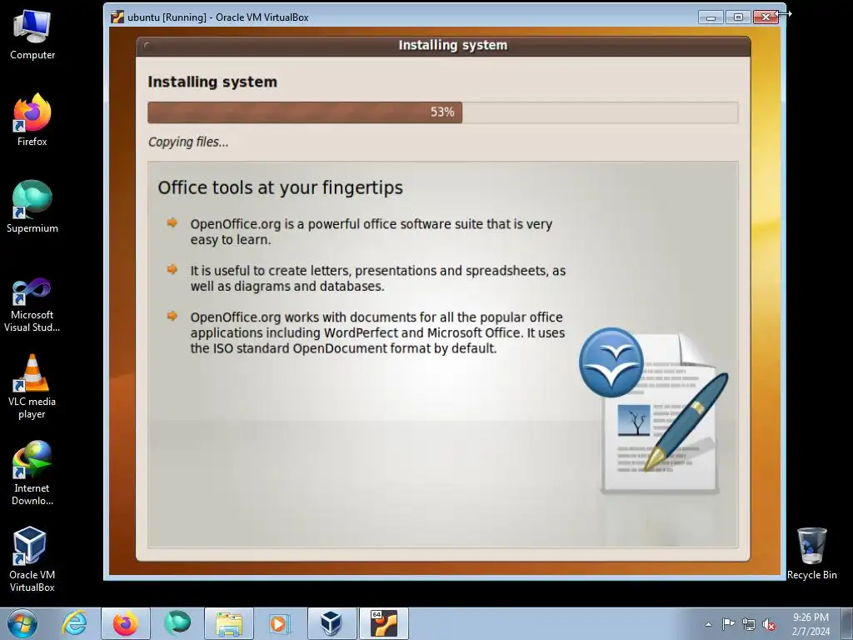Click the 53% installation progress bar

click(x=443, y=112)
